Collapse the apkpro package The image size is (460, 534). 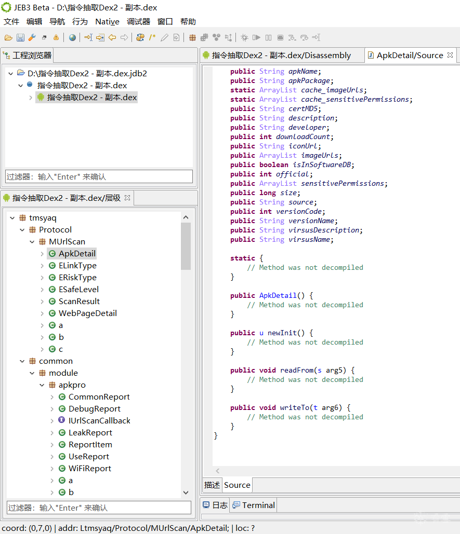coord(42,385)
